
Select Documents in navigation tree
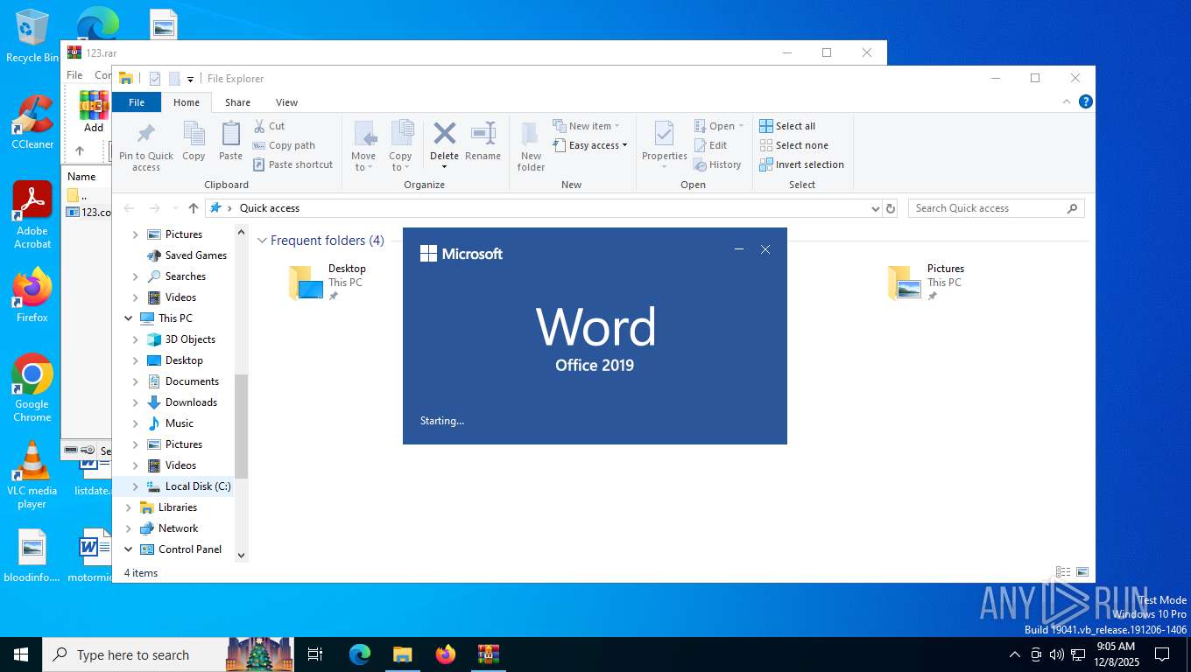pos(192,381)
